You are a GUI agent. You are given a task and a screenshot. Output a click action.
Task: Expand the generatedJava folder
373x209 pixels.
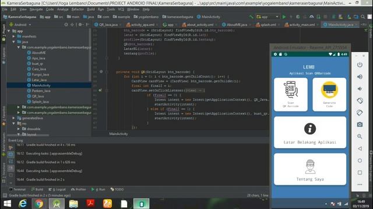point(14,118)
